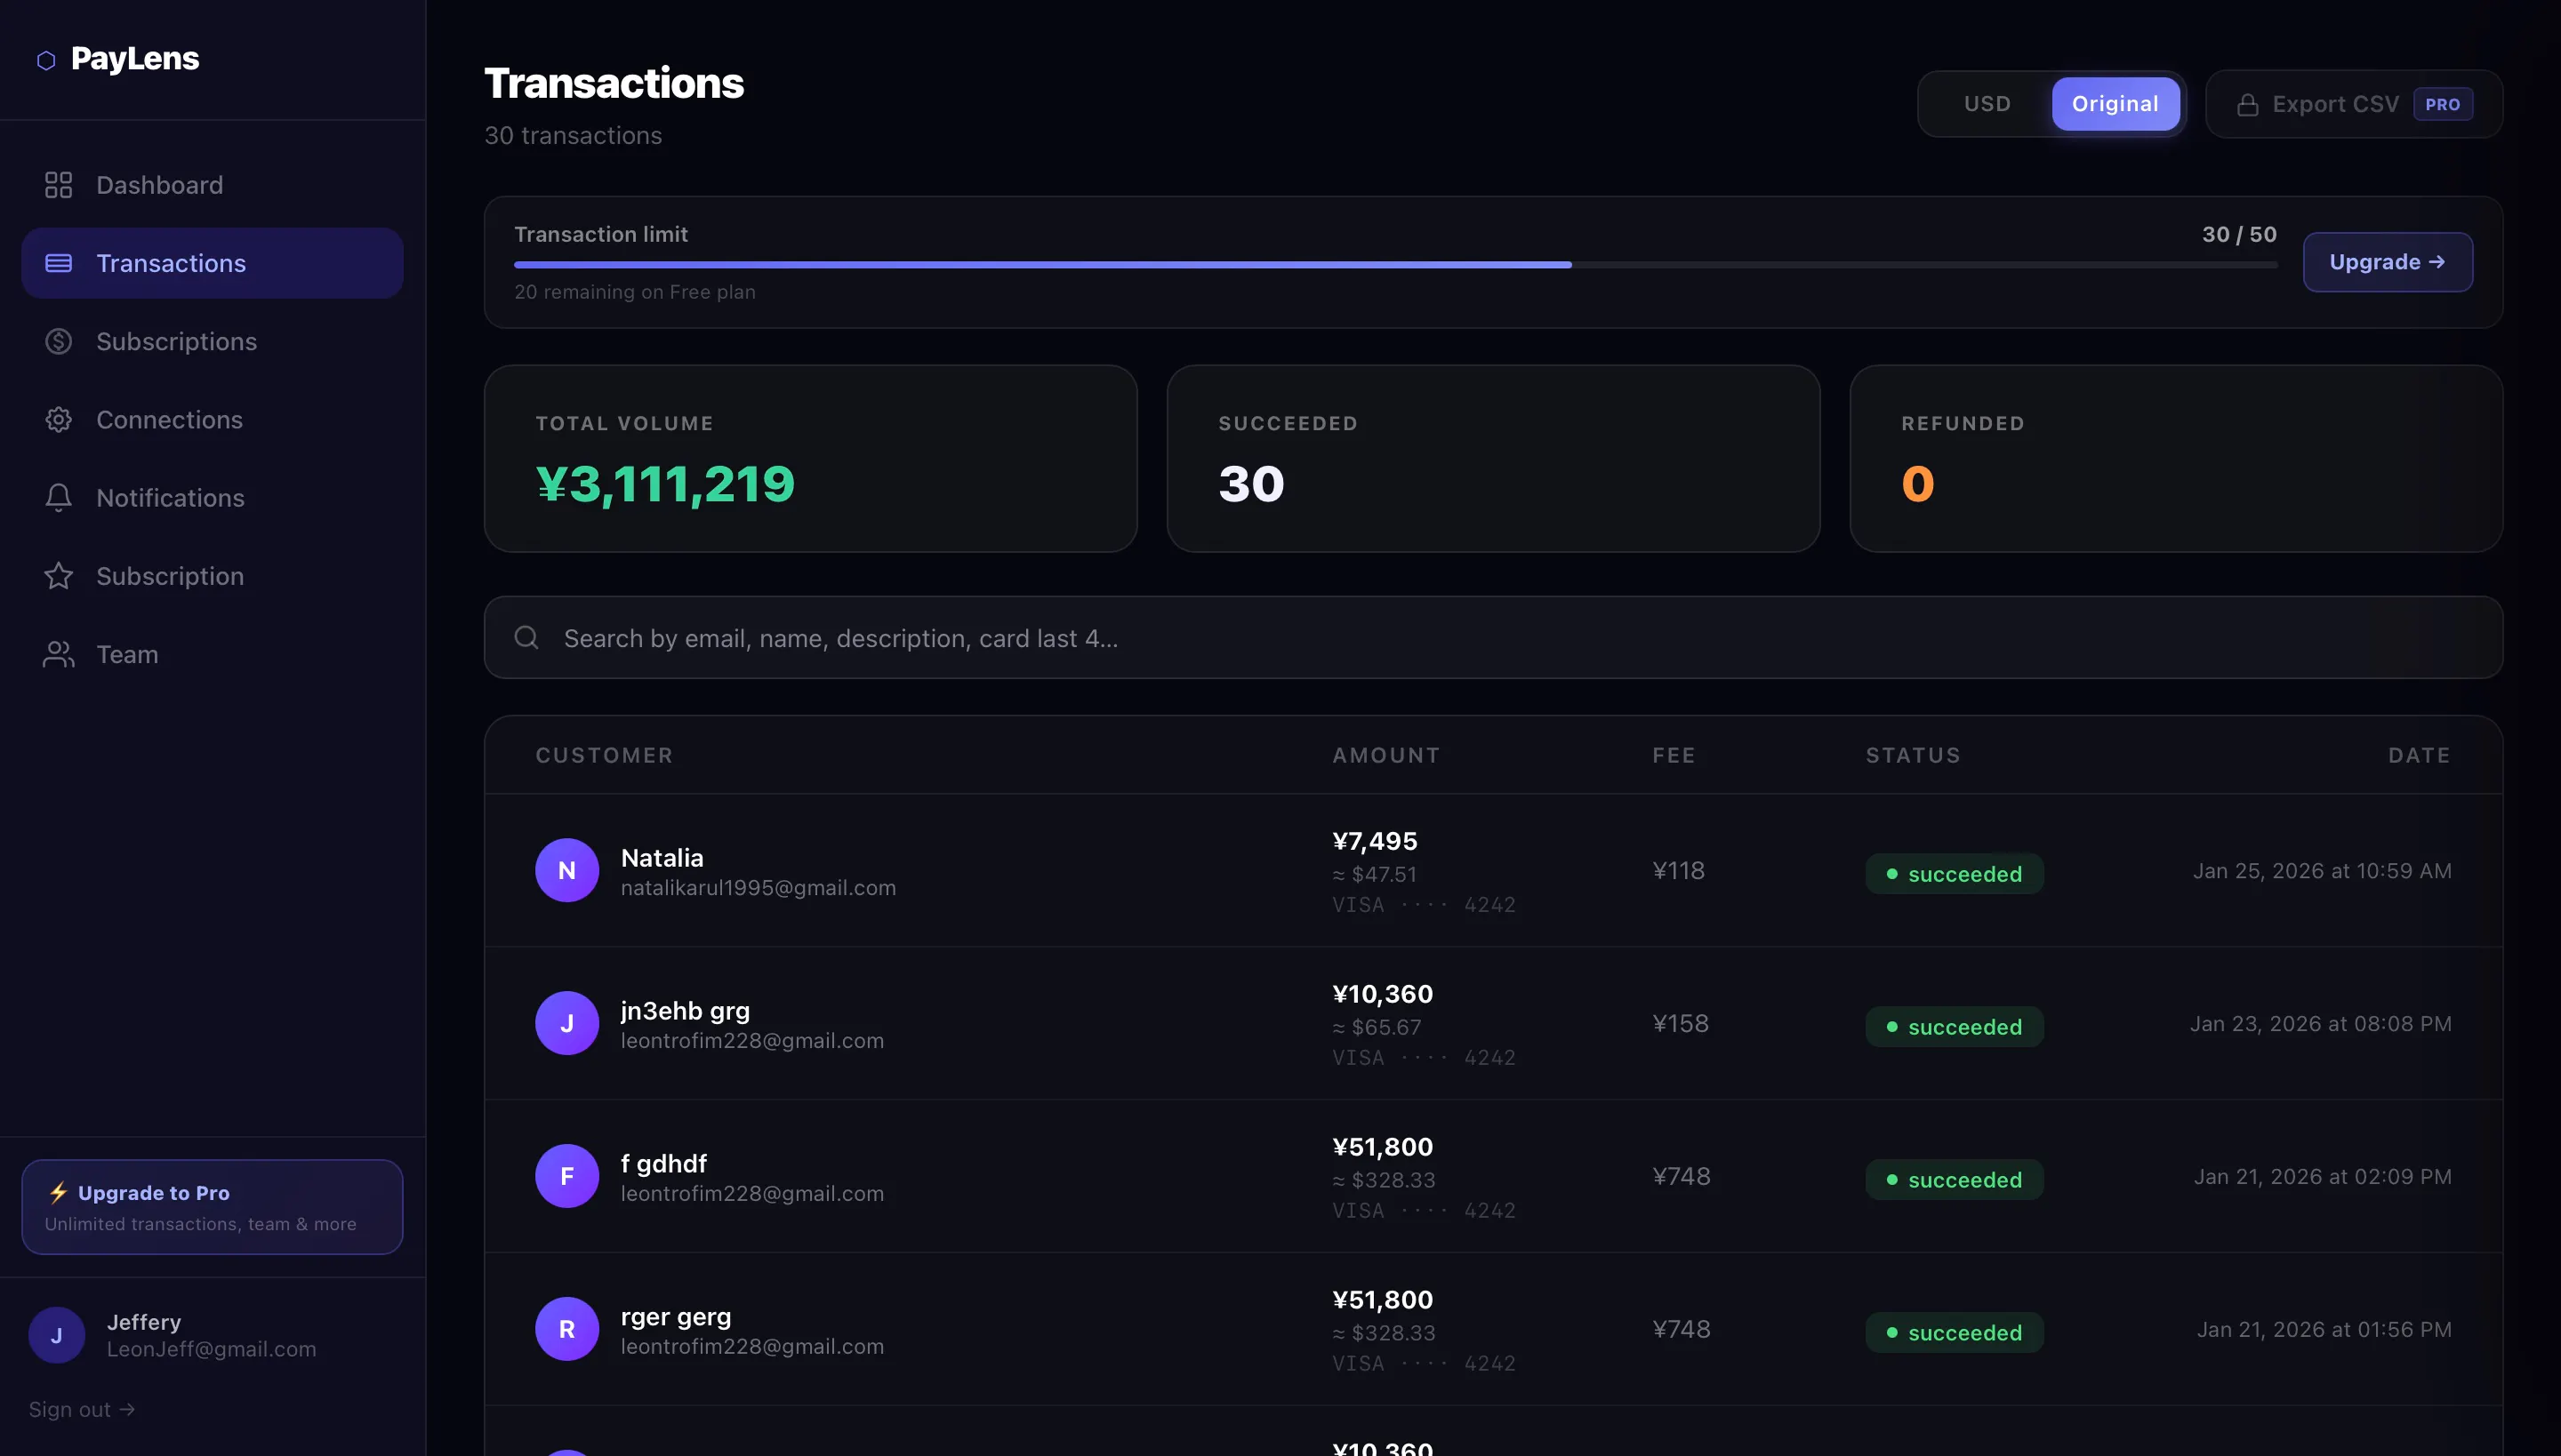Click natalikarul1995@gmail.com email
This screenshot has height=1456, width=2561.
pyautogui.click(x=759, y=888)
